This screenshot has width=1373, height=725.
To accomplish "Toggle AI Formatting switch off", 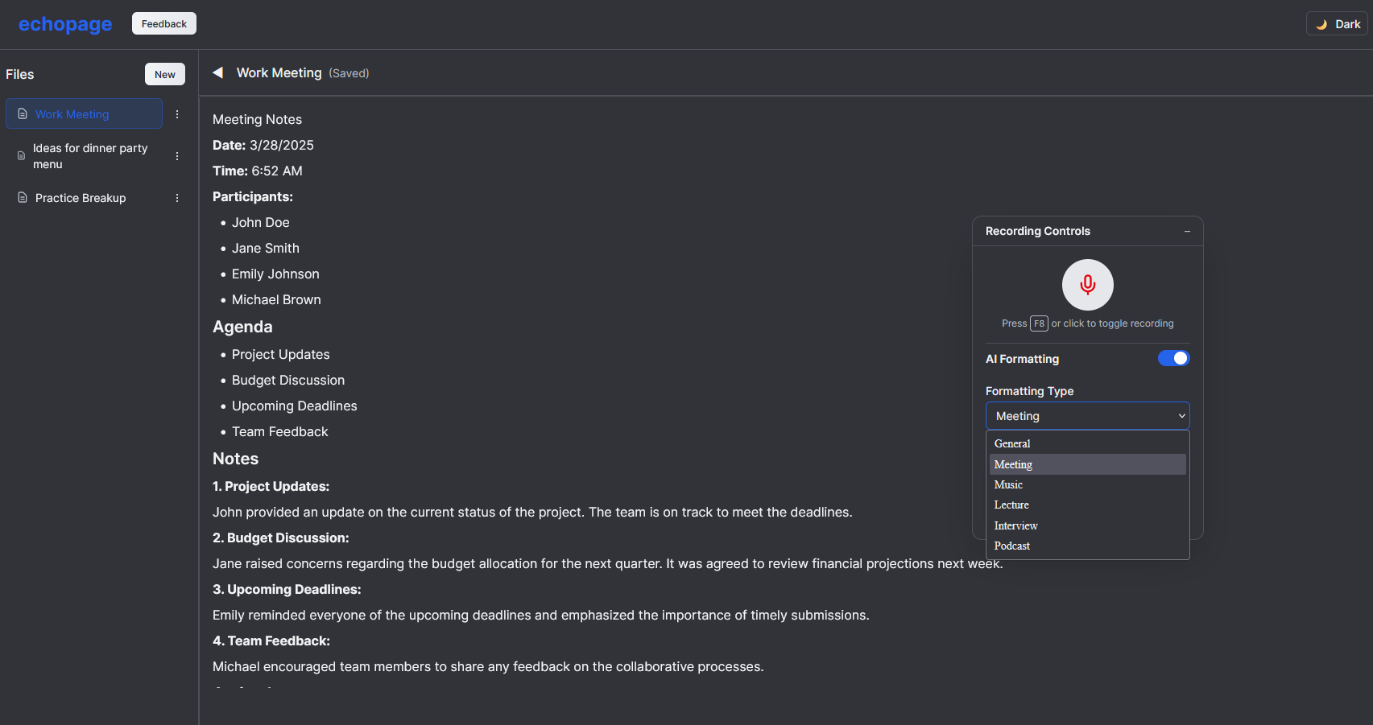I will pyautogui.click(x=1173, y=358).
